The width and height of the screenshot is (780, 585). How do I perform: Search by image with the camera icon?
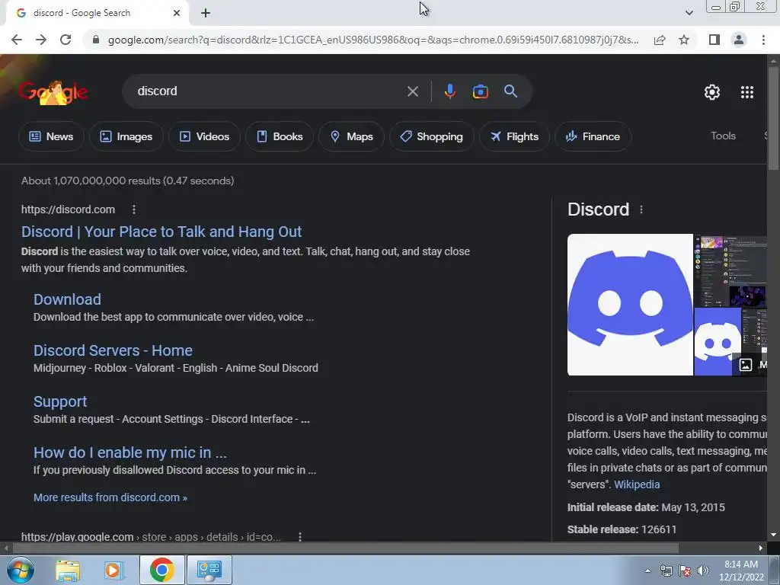[x=480, y=91]
